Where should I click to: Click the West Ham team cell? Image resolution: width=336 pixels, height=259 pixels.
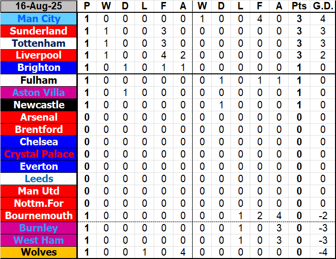point(39,240)
